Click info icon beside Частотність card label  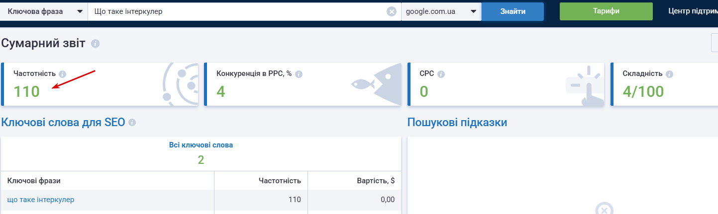62,74
